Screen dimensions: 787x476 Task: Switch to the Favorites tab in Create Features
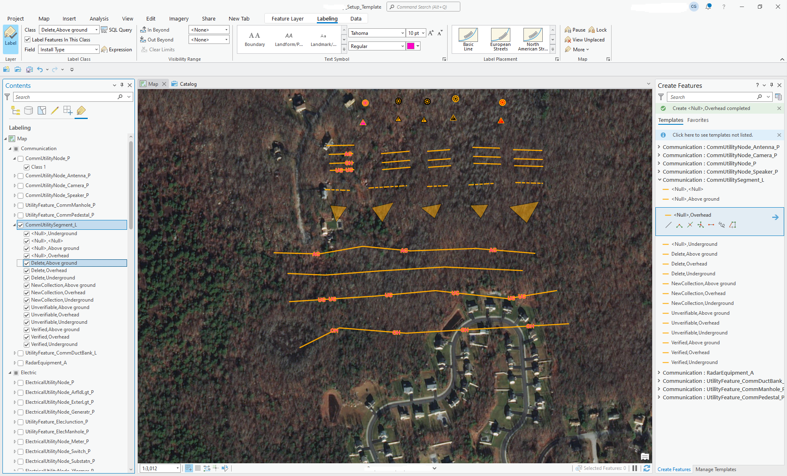tap(698, 120)
